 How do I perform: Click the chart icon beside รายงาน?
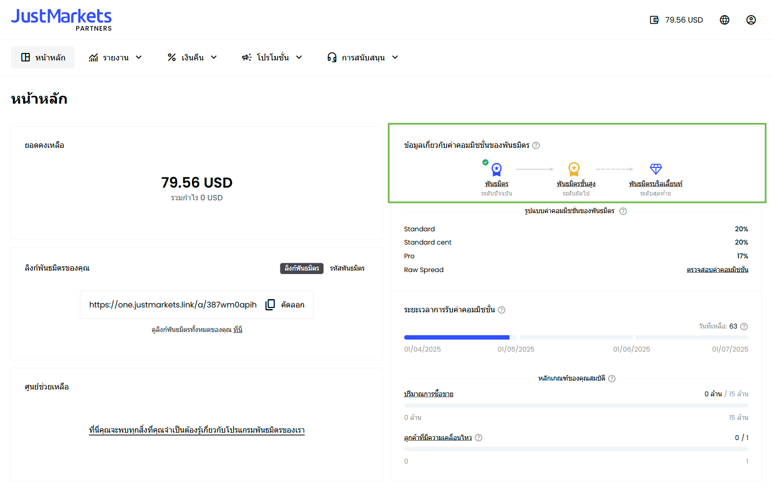point(93,57)
